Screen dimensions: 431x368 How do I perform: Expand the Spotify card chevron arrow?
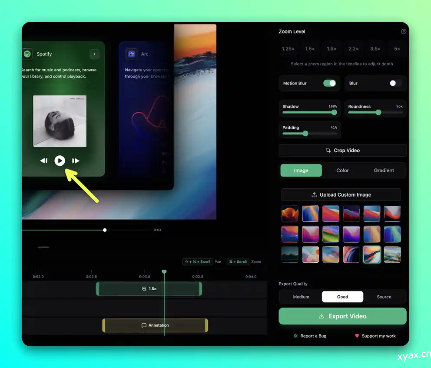pos(94,54)
